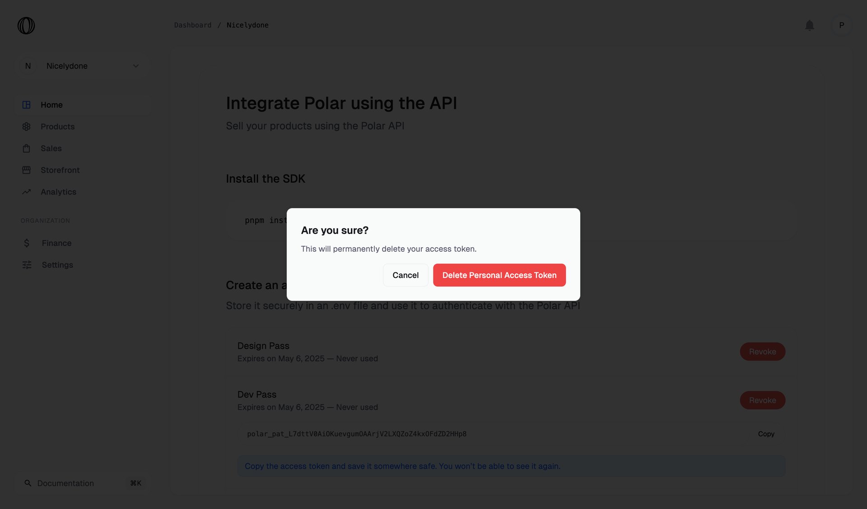Copy the Dev Pass access token
Screen dimensions: 867x509
point(766,434)
